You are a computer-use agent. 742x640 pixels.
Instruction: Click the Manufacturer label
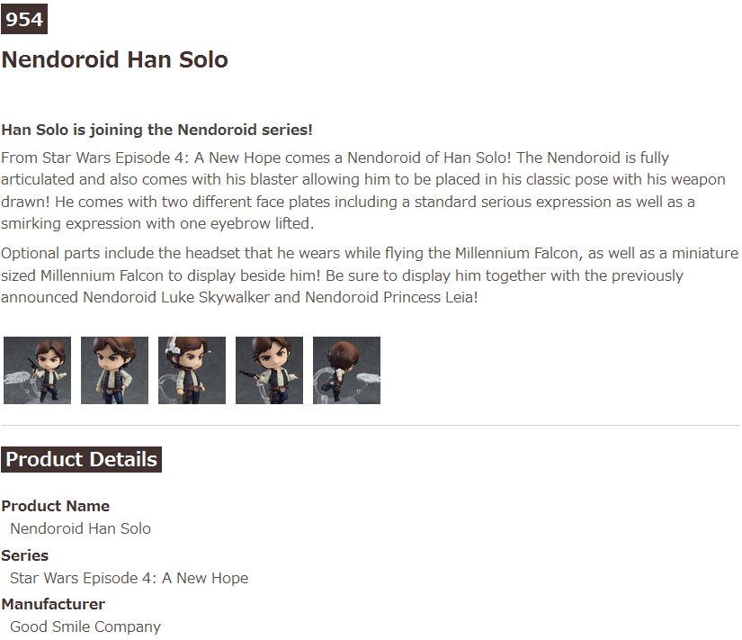[53, 604]
